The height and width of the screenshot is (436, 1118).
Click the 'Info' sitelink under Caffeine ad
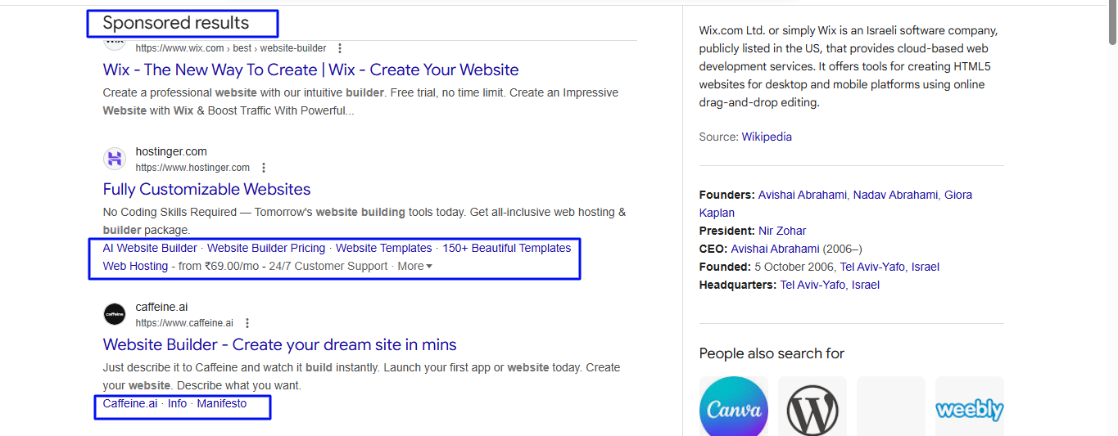click(177, 403)
